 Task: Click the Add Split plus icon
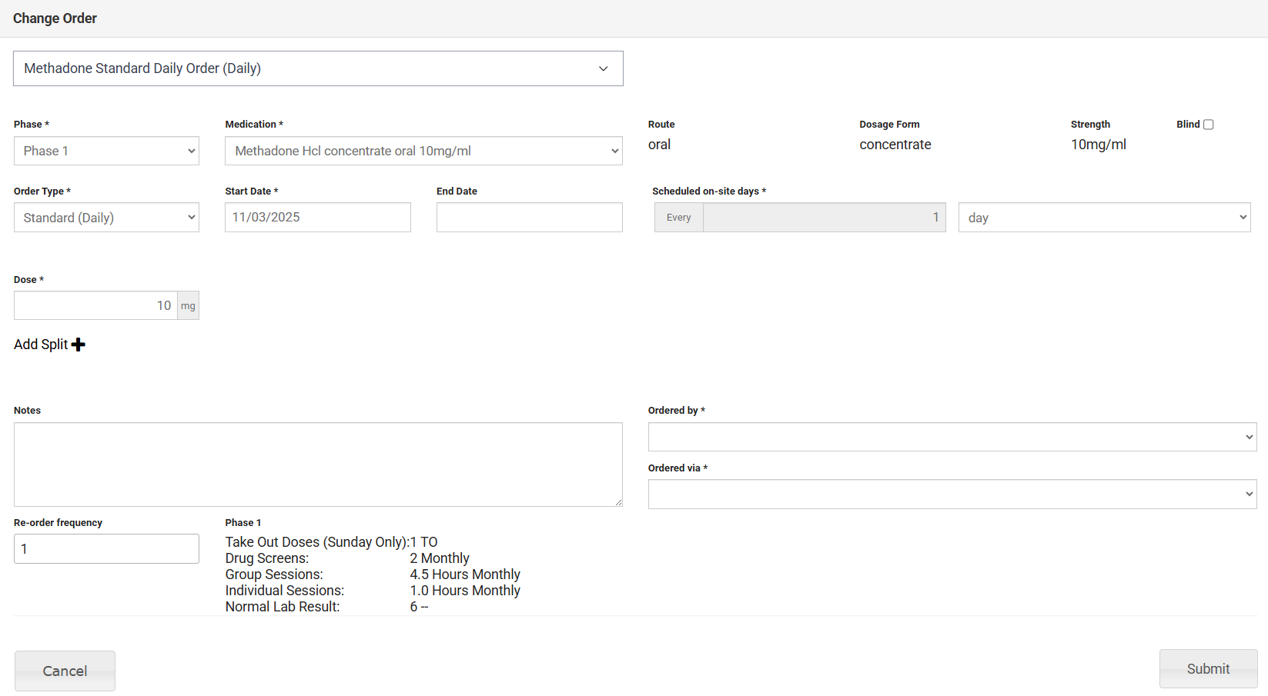tap(79, 345)
